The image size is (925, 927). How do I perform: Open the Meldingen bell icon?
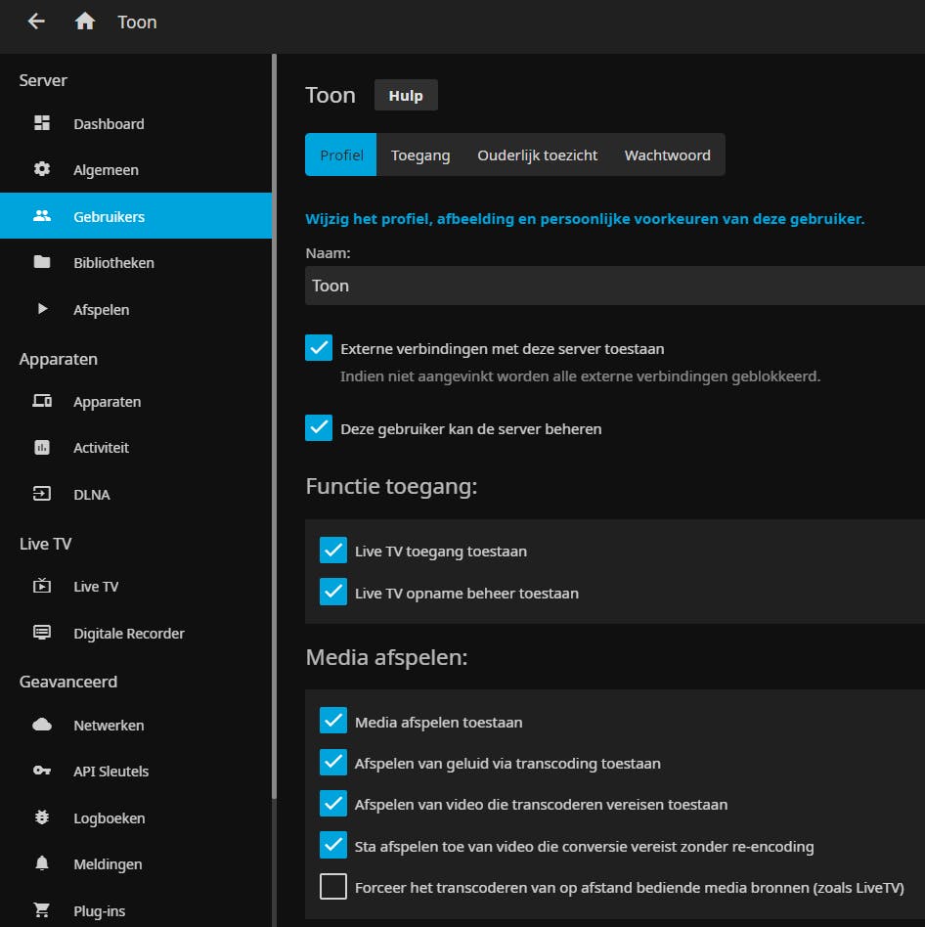(42, 863)
